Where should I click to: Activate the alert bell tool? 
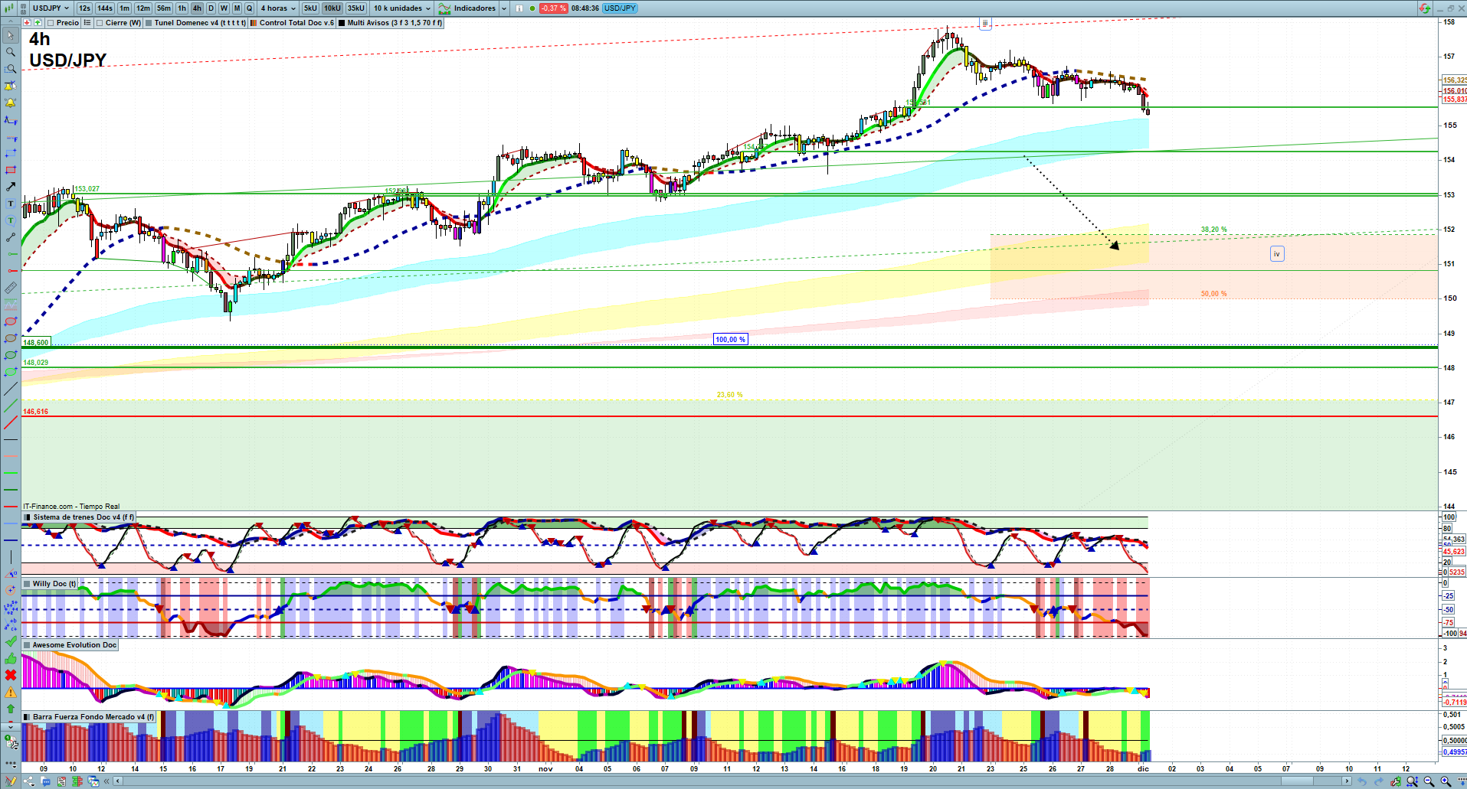(x=11, y=103)
